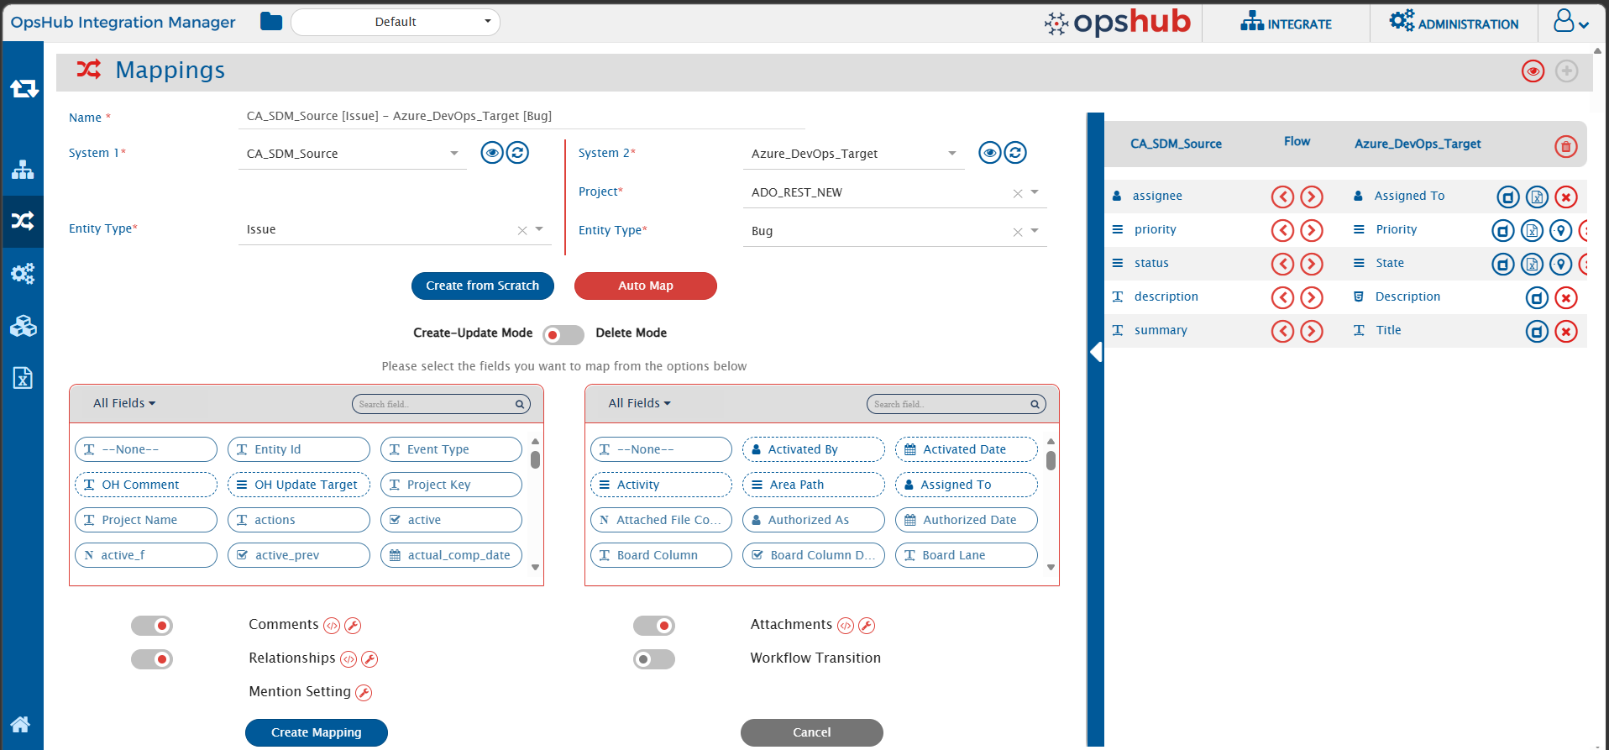Open the Comments configuration wrench icon
Viewport: 1609px width, 750px height.
pos(354,626)
